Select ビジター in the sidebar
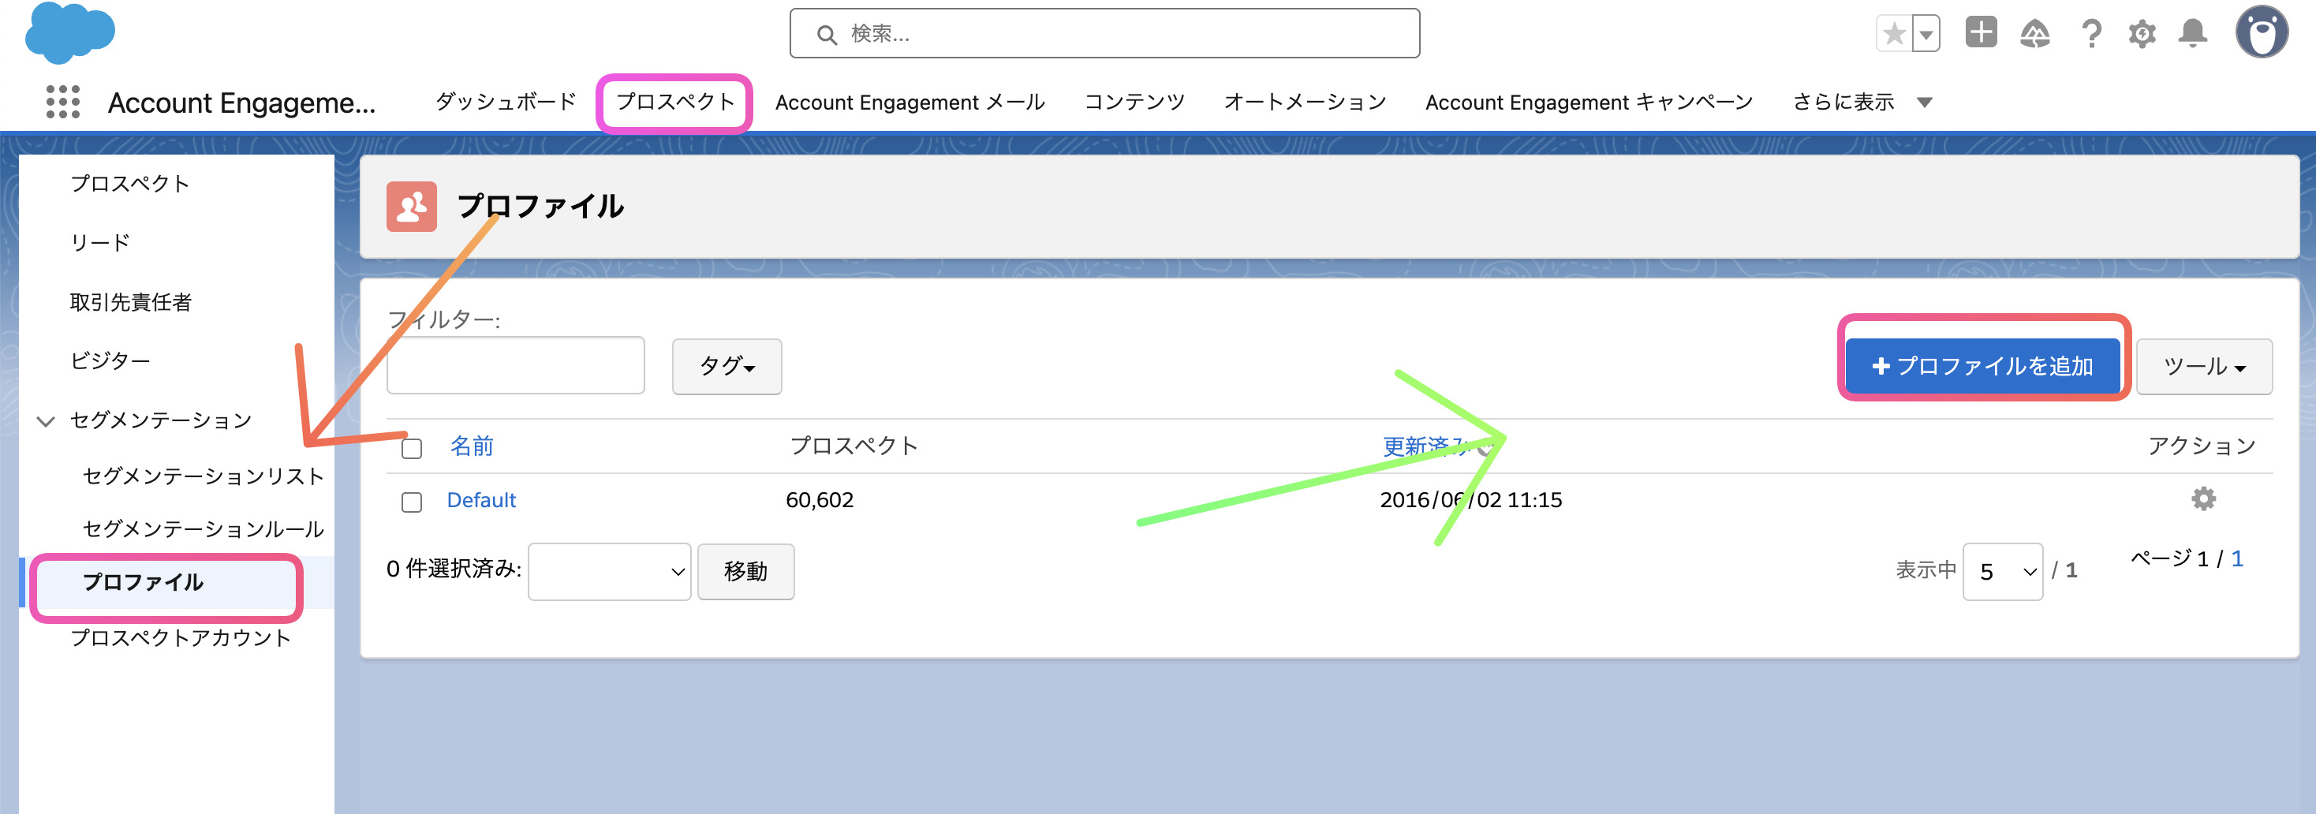2316x814 pixels. point(110,360)
